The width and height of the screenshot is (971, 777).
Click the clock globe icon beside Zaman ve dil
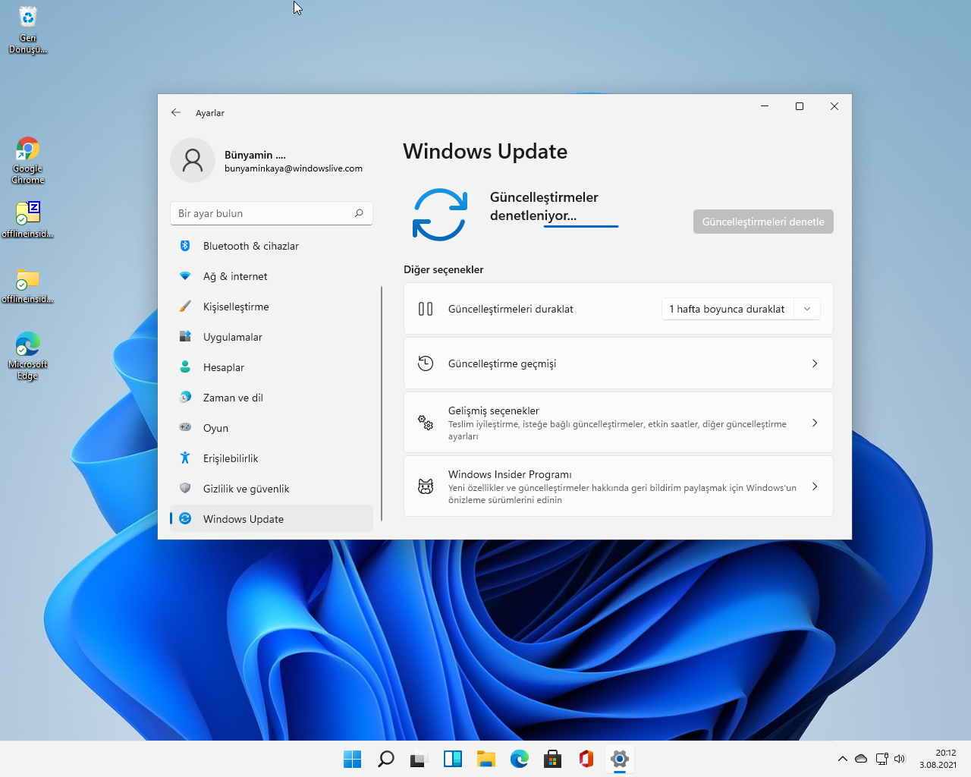click(185, 398)
